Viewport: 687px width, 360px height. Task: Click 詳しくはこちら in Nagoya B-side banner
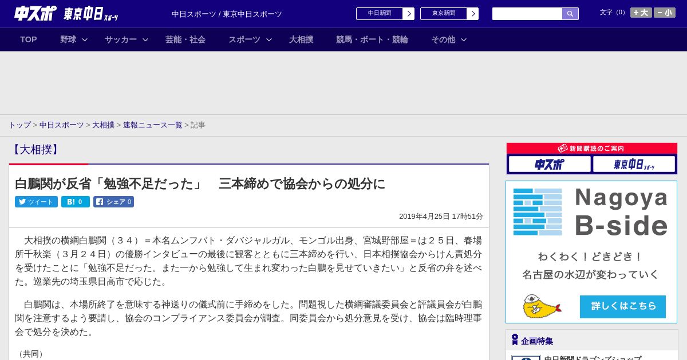[623, 306]
